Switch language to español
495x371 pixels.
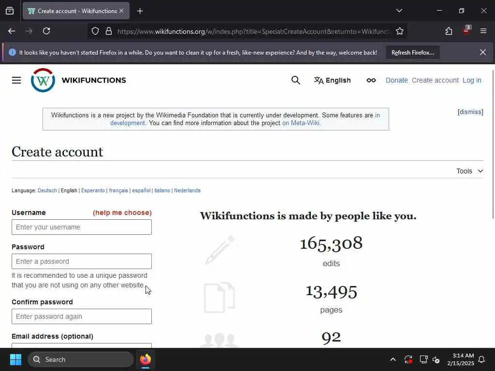[x=141, y=190]
